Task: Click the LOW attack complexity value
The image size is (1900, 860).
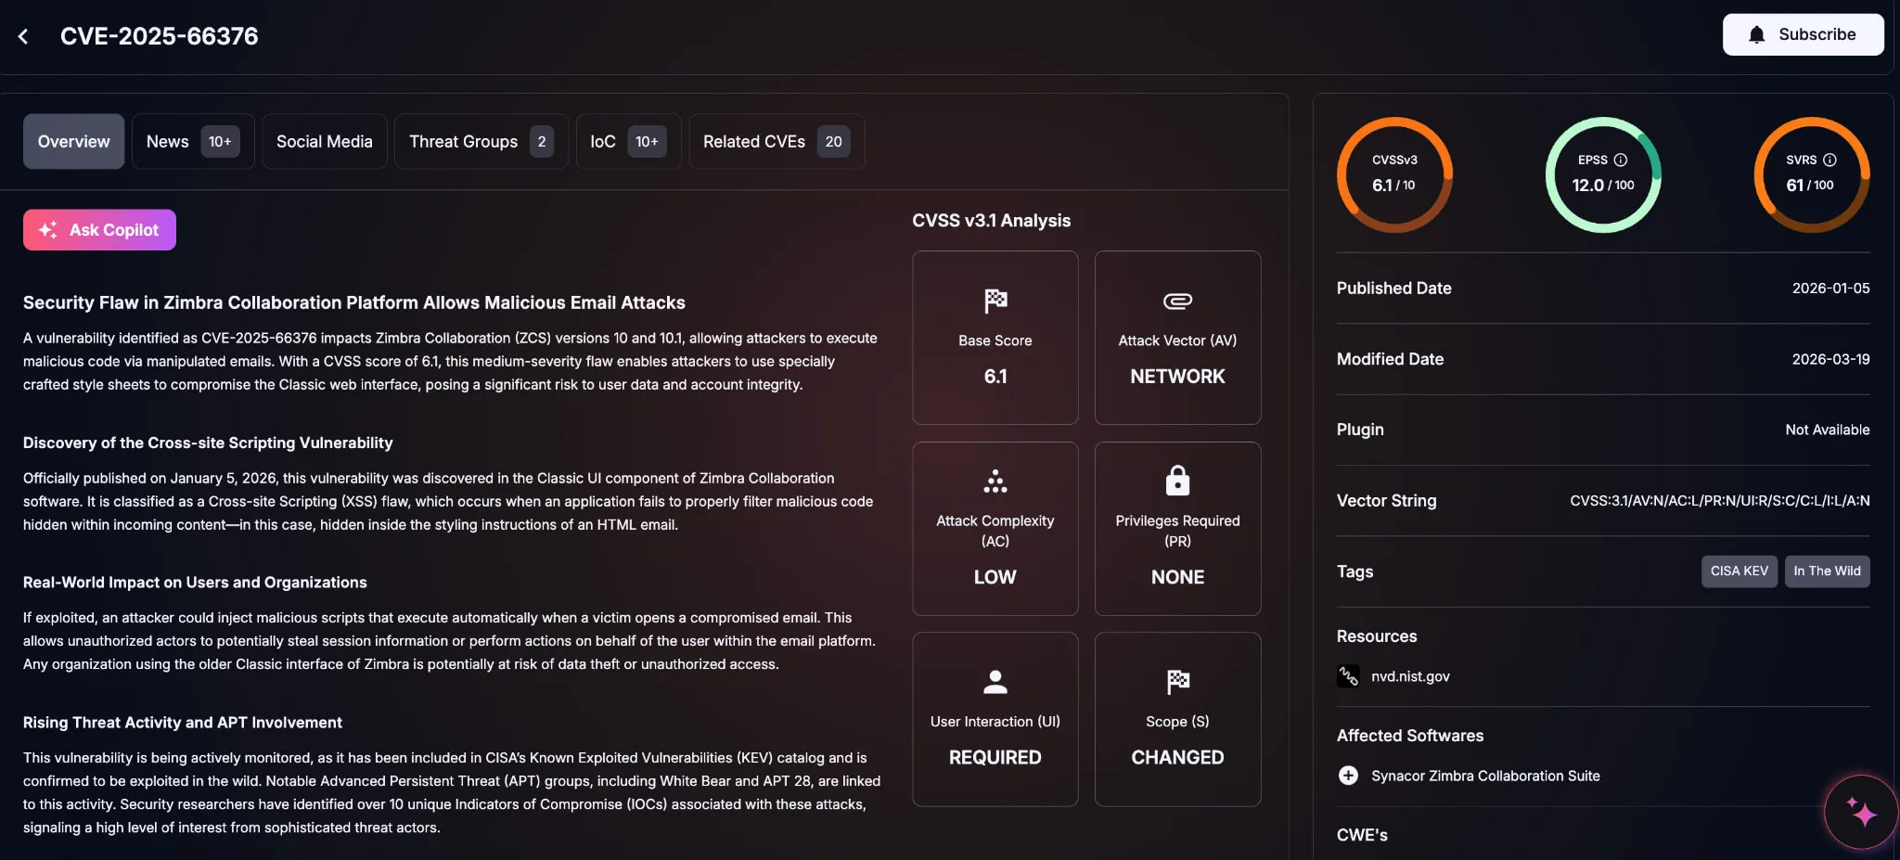Action: pyautogui.click(x=995, y=577)
